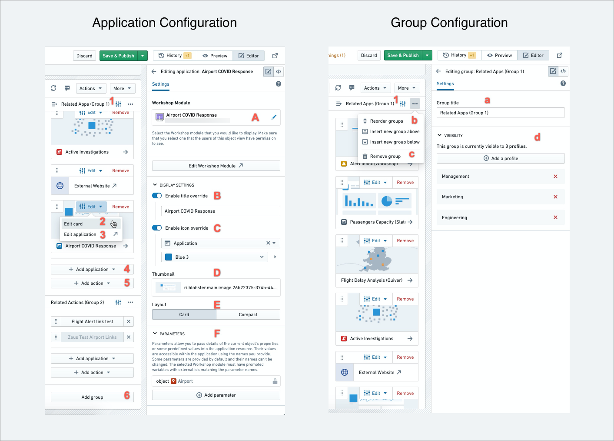
Task: Select the Compact layout option
Action: (x=248, y=314)
